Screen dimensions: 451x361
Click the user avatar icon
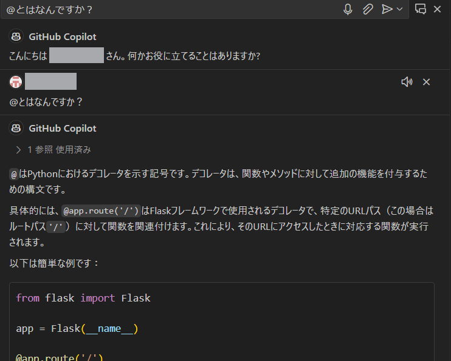pos(16,82)
